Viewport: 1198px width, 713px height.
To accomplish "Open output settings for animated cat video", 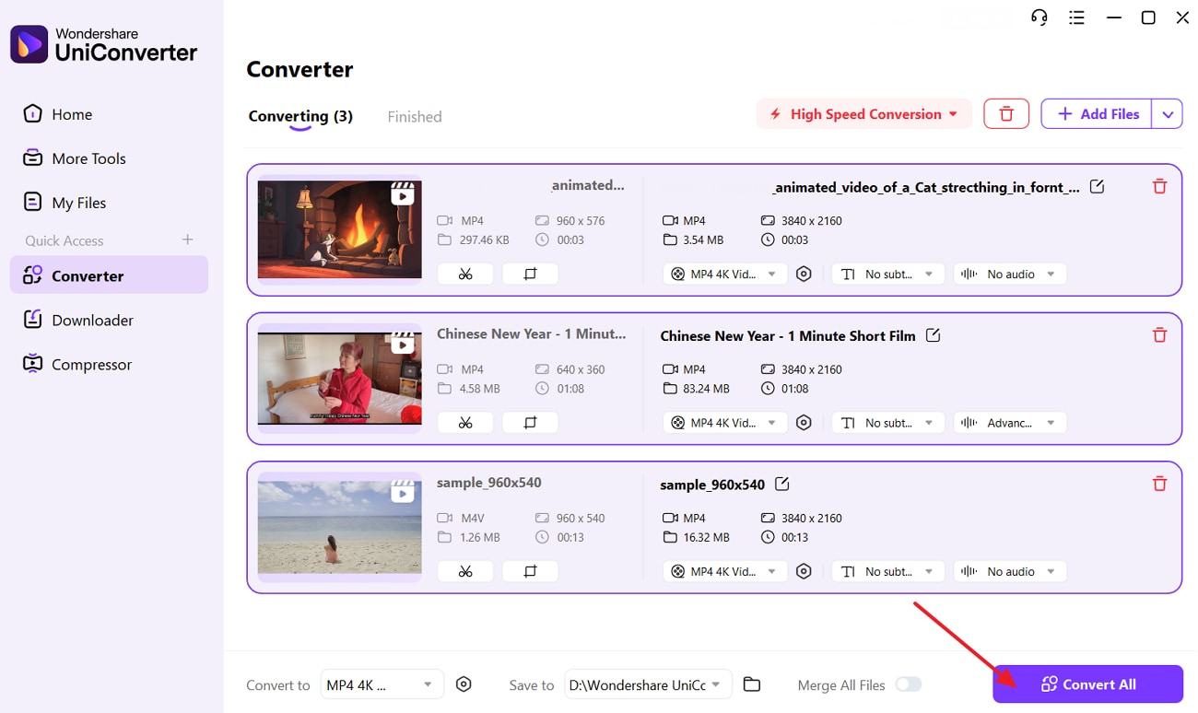I will 804,274.
